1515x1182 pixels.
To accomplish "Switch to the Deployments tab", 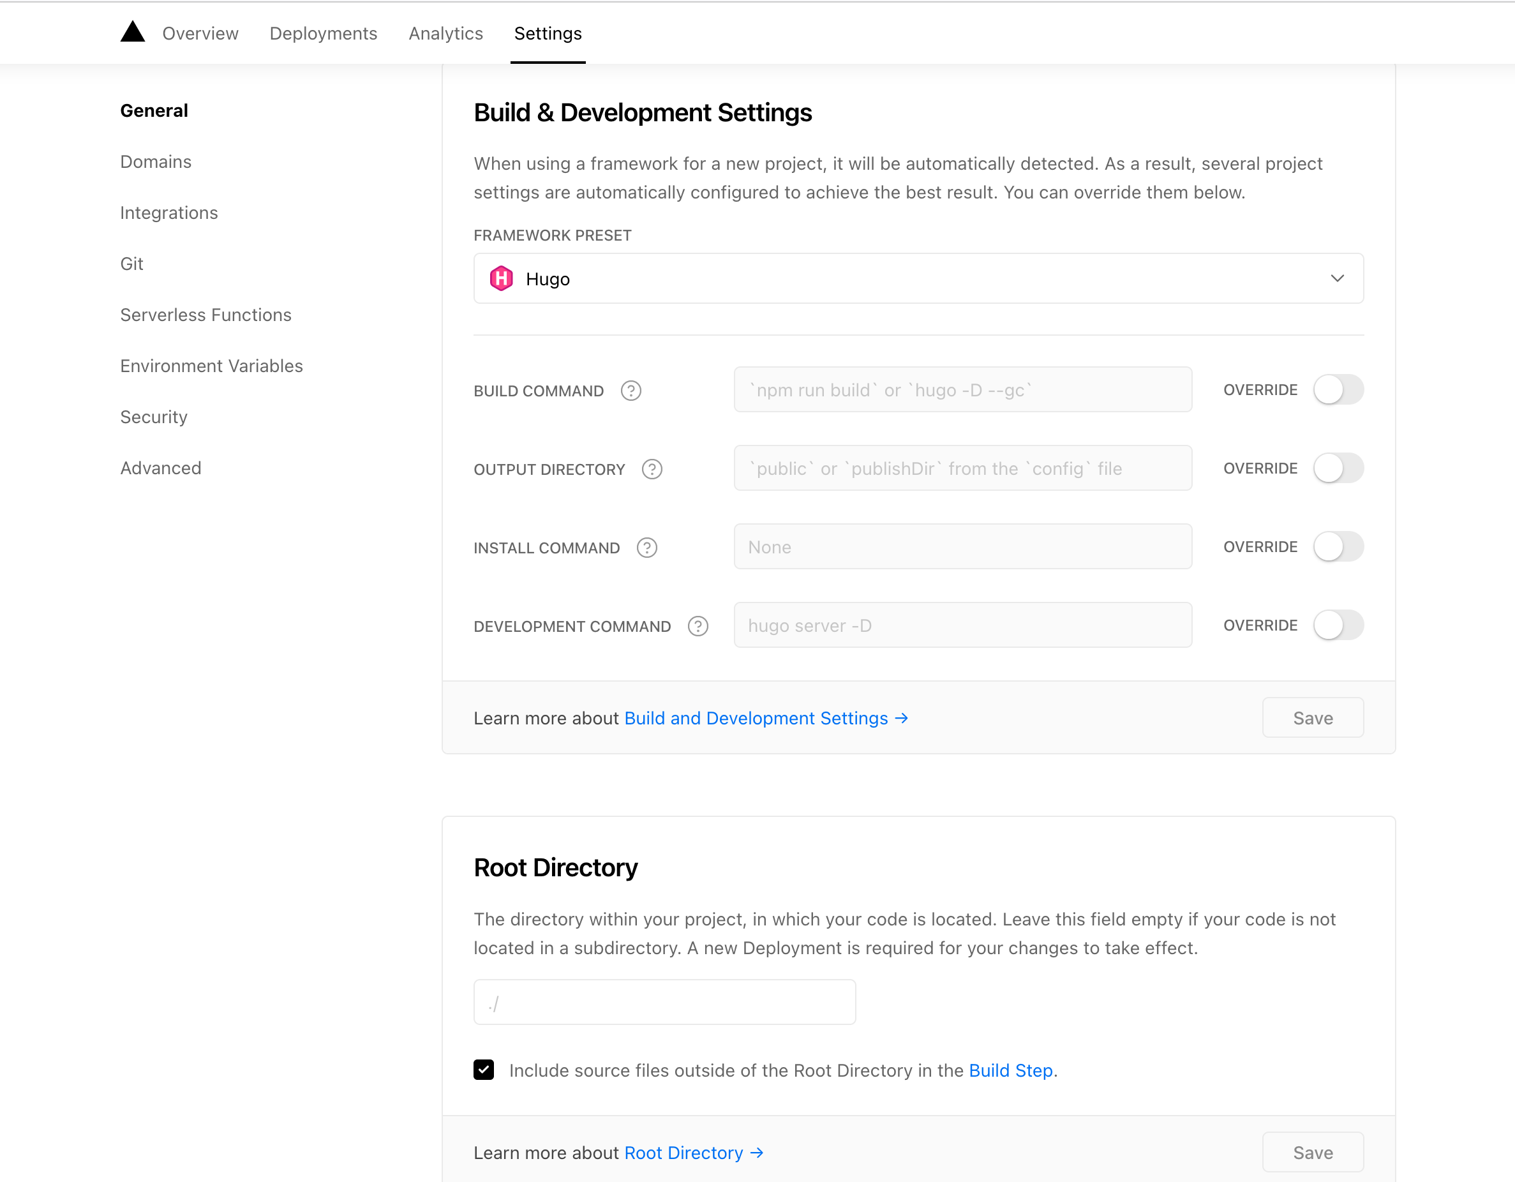I will tap(324, 33).
